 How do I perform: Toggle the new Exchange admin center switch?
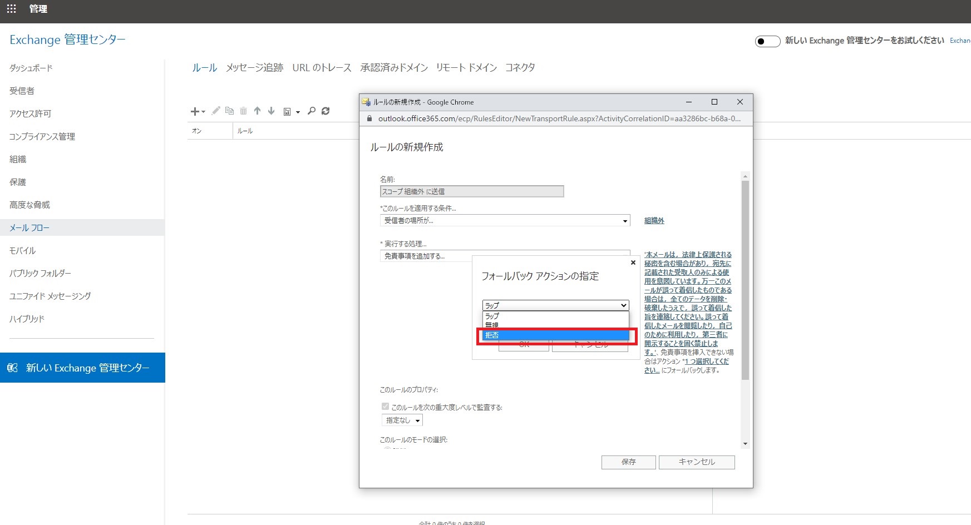pyautogui.click(x=767, y=41)
